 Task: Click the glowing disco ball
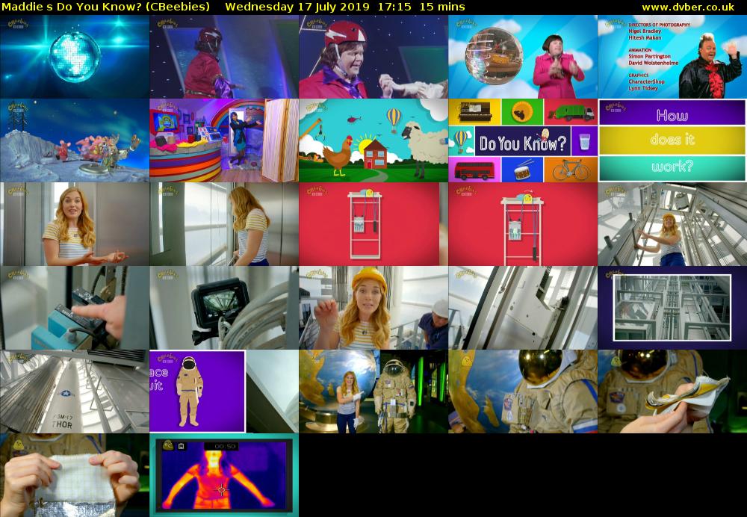[75, 56]
